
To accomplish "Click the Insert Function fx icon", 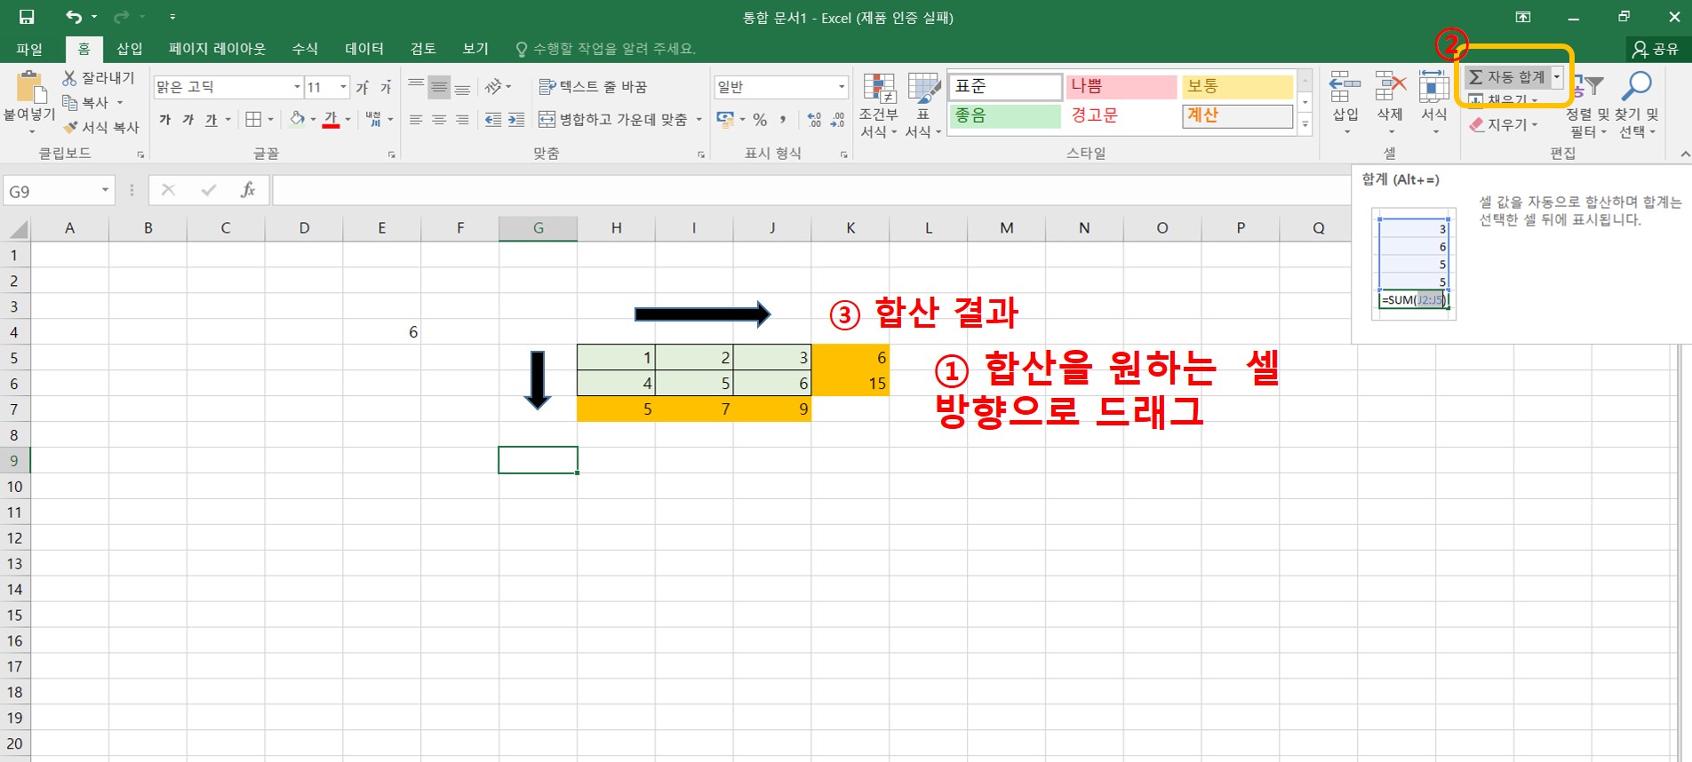I will [x=248, y=190].
